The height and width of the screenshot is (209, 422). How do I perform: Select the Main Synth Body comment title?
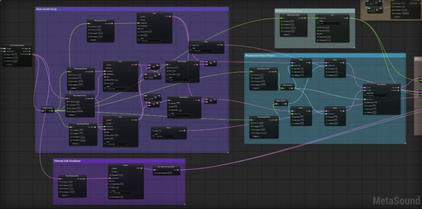[46, 9]
